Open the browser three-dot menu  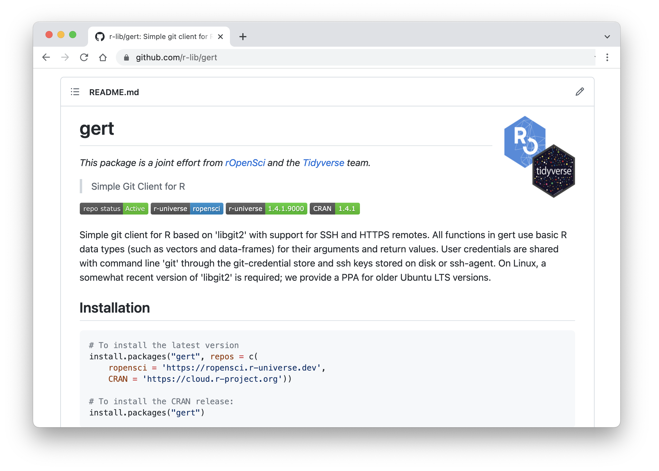[x=608, y=57]
